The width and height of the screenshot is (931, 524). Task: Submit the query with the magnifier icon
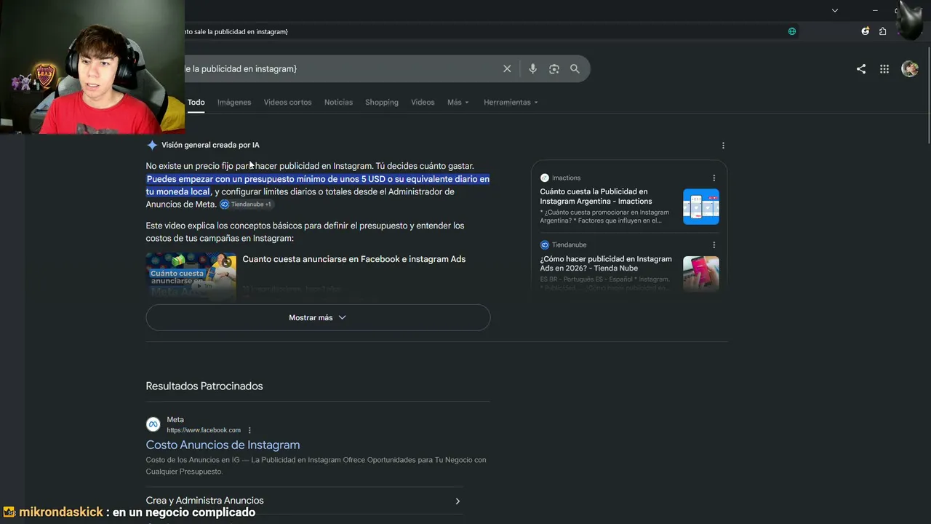click(x=575, y=68)
